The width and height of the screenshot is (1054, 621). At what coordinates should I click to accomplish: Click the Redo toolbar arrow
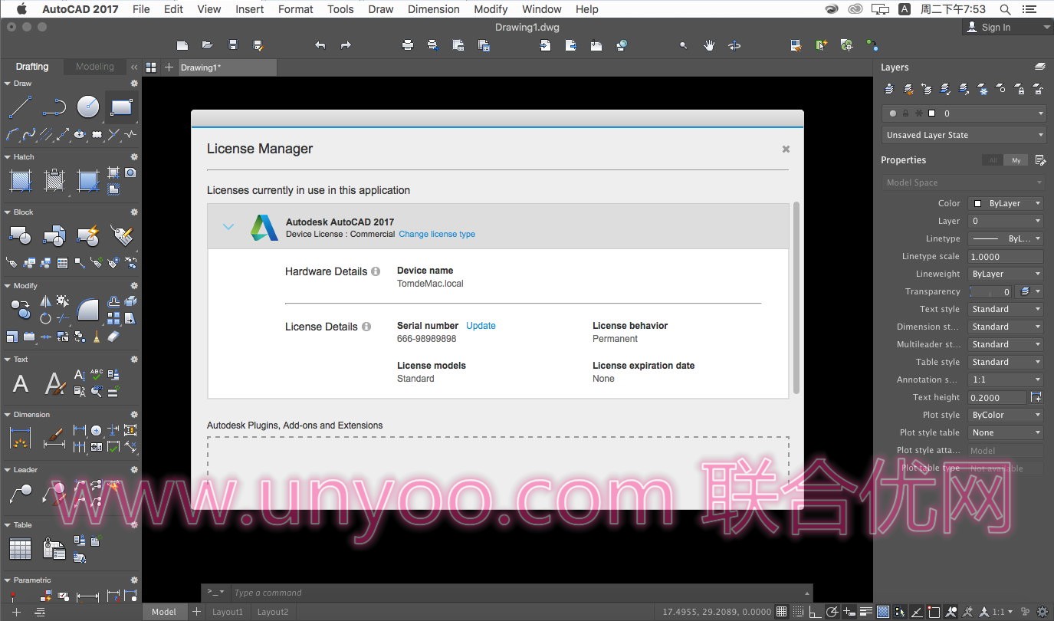click(346, 46)
